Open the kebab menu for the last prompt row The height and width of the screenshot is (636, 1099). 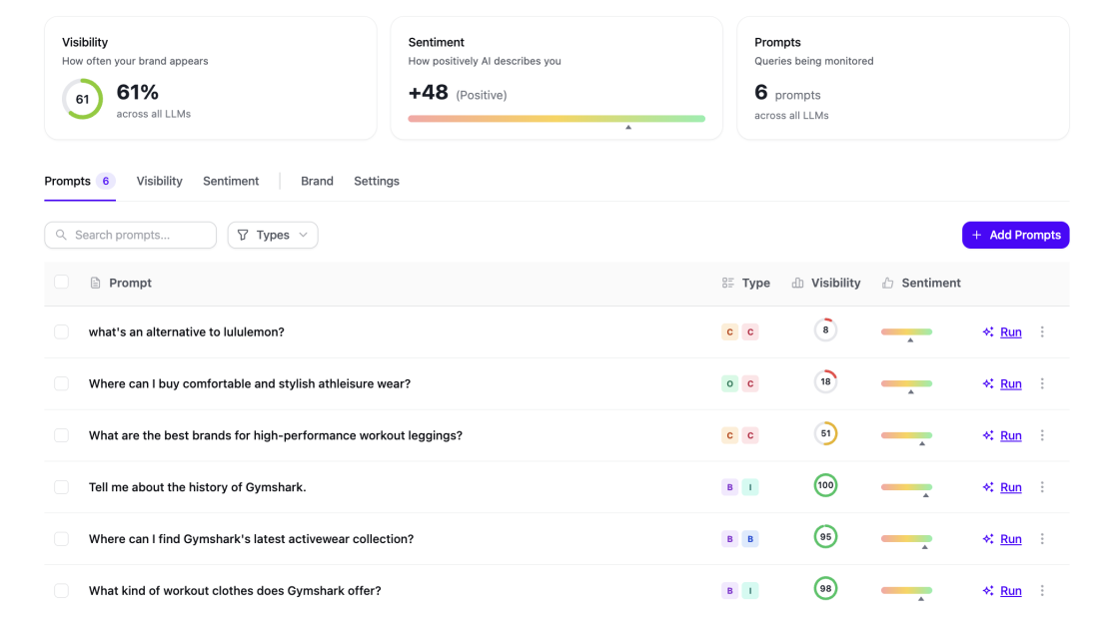point(1042,590)
